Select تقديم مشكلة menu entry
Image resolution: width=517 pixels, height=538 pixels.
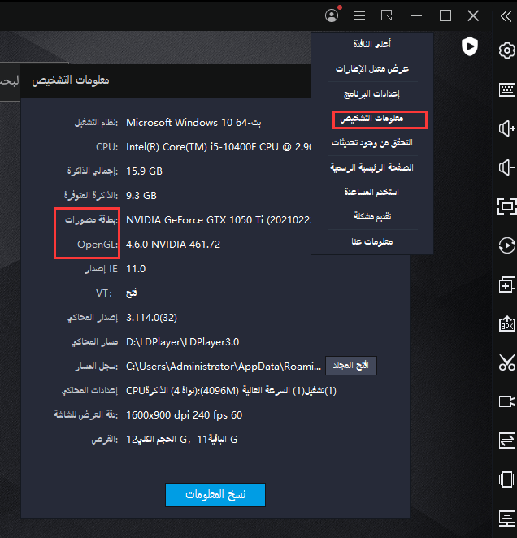tap(372, 216)
